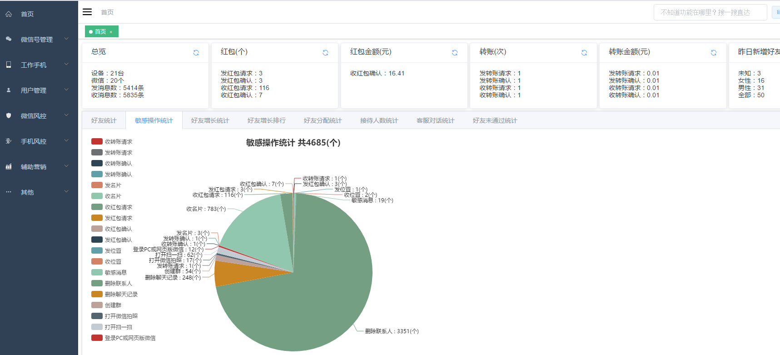Toggle 打开微信拍照 legend item
This screenshot has width=780, height=355.
114,316
